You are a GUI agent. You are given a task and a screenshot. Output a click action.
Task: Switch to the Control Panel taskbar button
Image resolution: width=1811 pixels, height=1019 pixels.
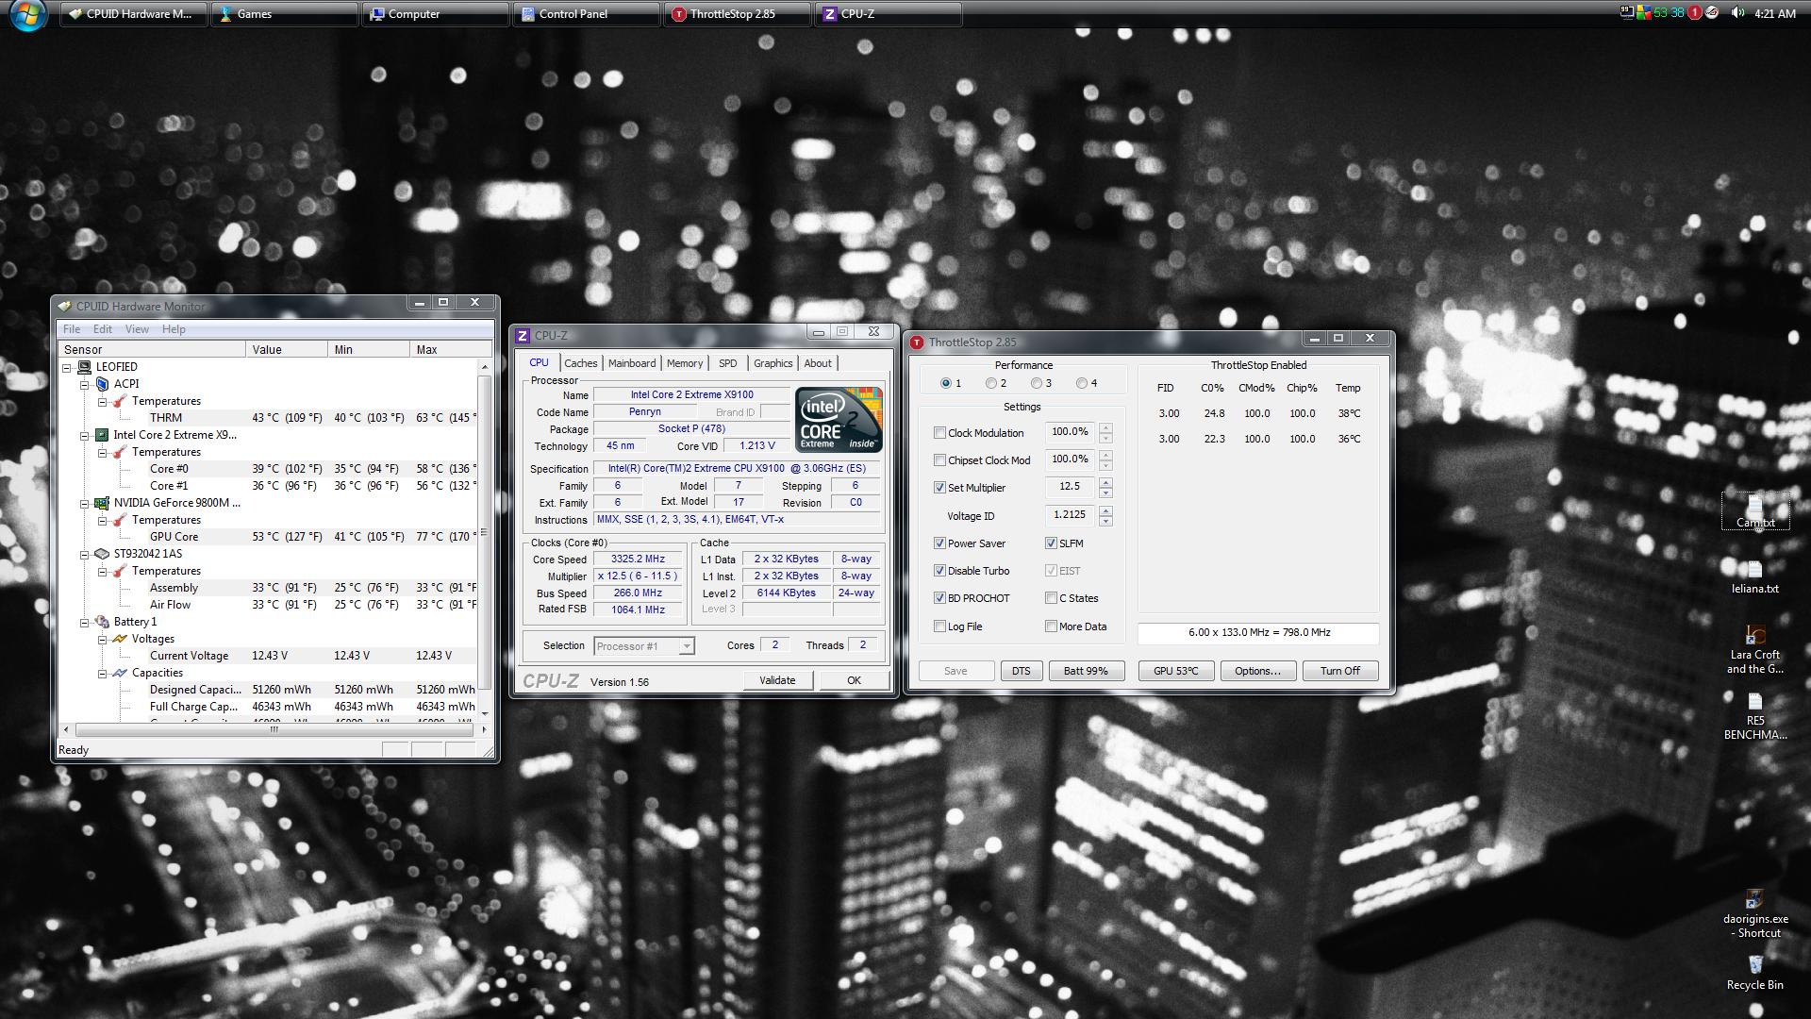coord(587,14)
